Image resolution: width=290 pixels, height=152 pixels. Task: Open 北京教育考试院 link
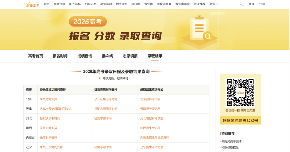[x=150, y=99]
